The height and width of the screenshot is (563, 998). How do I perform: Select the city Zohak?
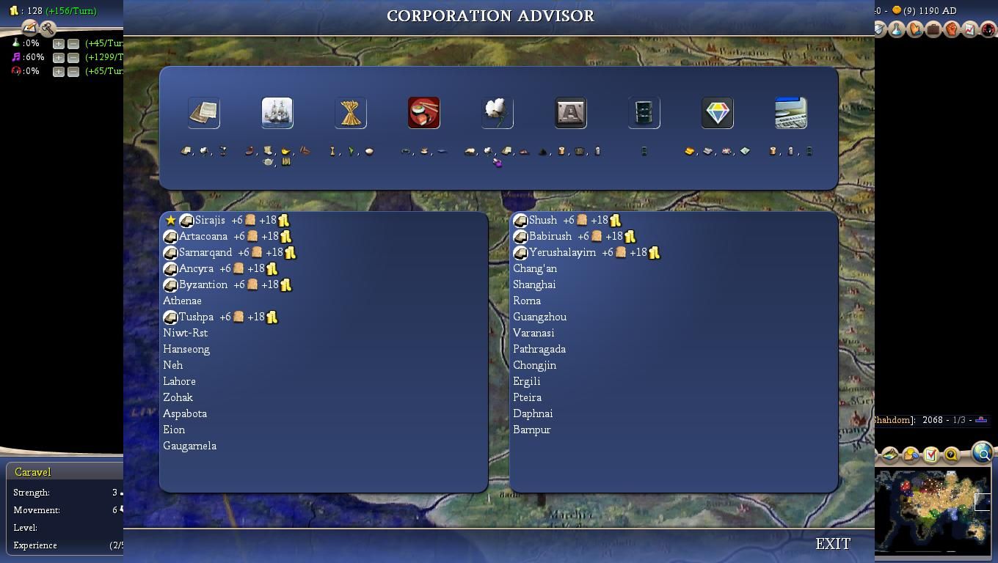click(x=178, y=397)
